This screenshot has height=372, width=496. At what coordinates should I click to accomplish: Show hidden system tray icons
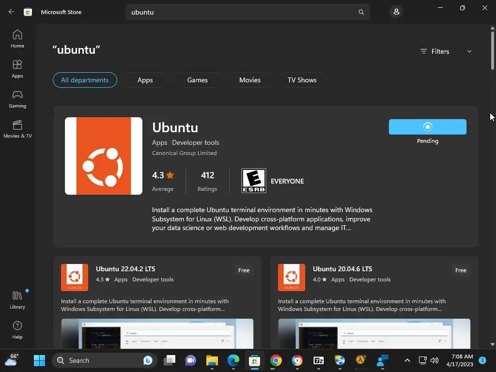(x=407, y=360)
